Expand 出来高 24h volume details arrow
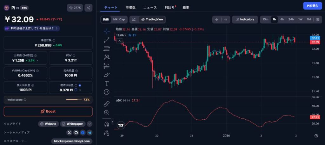The width and height of the screenshot is (325, 145). coord(37,61)
